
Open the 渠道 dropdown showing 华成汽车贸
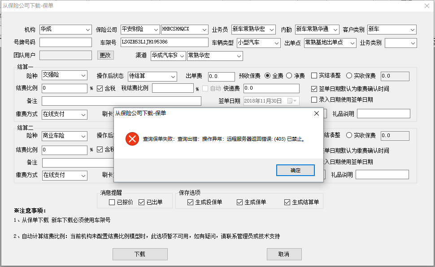[169, 56]
